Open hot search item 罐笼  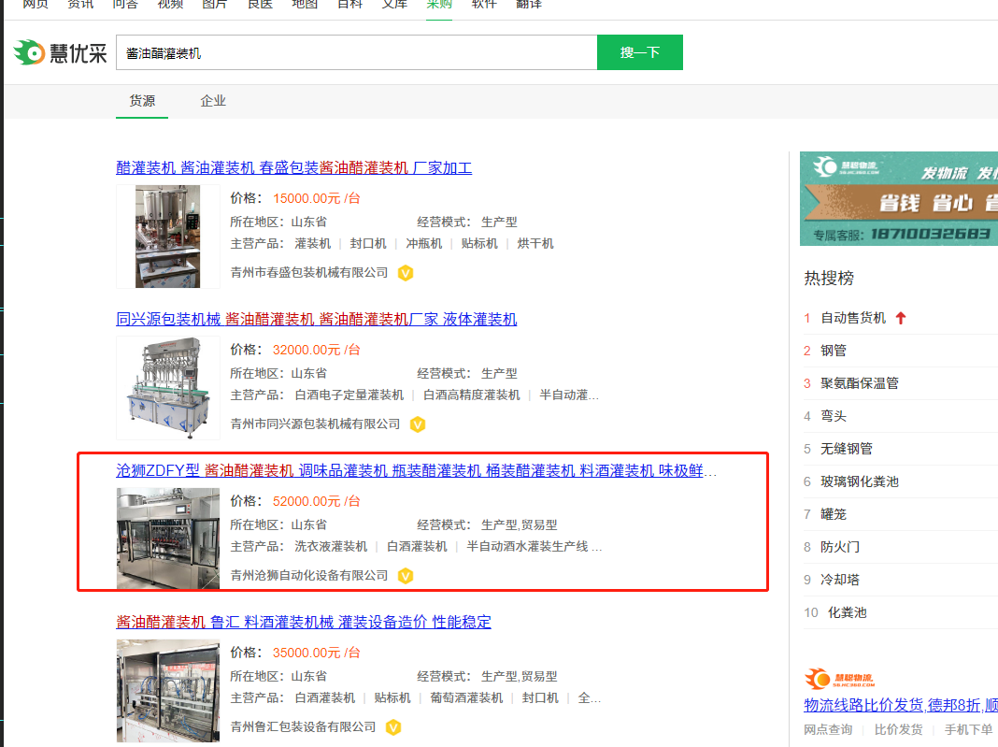834,514
